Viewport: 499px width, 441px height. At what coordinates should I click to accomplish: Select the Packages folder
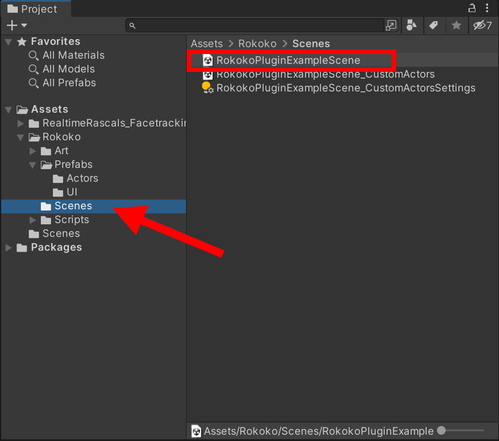(x=49, y=248)
